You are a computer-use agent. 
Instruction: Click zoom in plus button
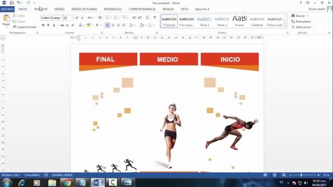[318, 175]
